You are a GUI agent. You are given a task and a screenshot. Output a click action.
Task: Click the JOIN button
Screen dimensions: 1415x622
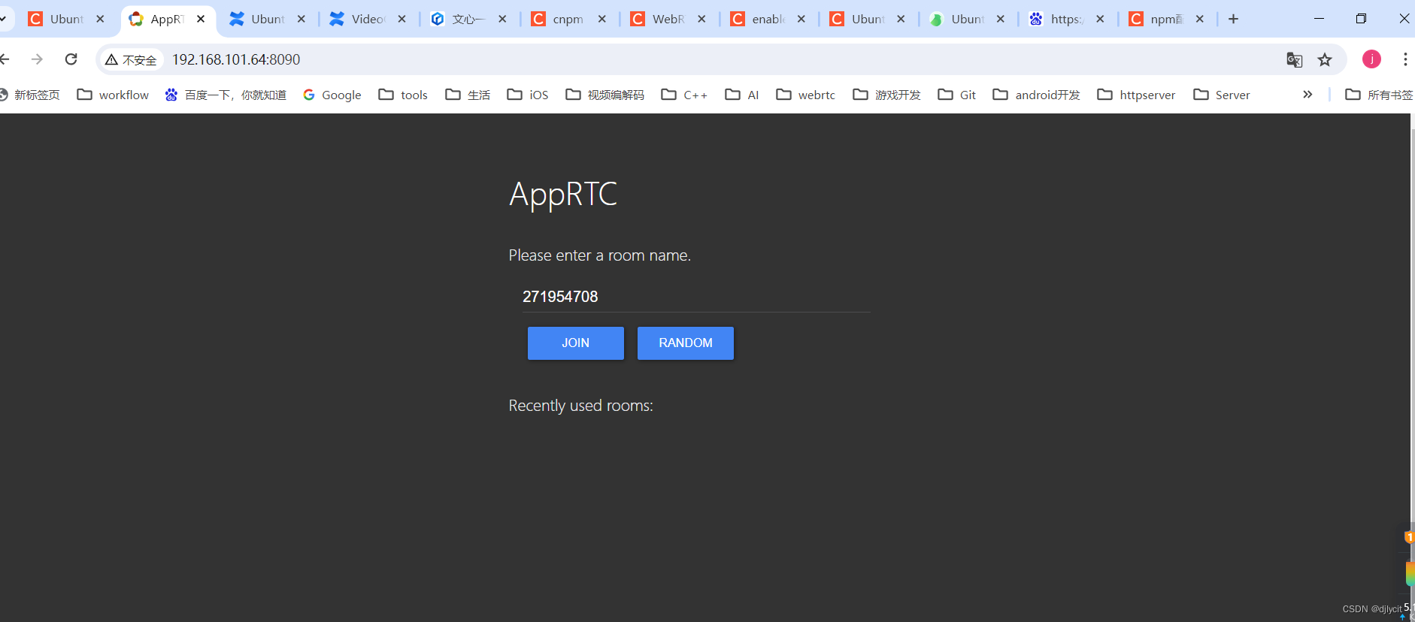tap(575, 343)
